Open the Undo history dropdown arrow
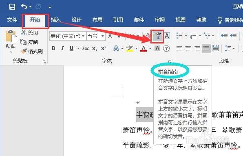Screen dimensions: 243x156 point(30,7)
